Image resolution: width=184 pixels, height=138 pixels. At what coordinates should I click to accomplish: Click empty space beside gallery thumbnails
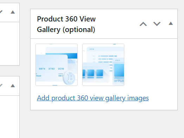click(x=150, y=65)
